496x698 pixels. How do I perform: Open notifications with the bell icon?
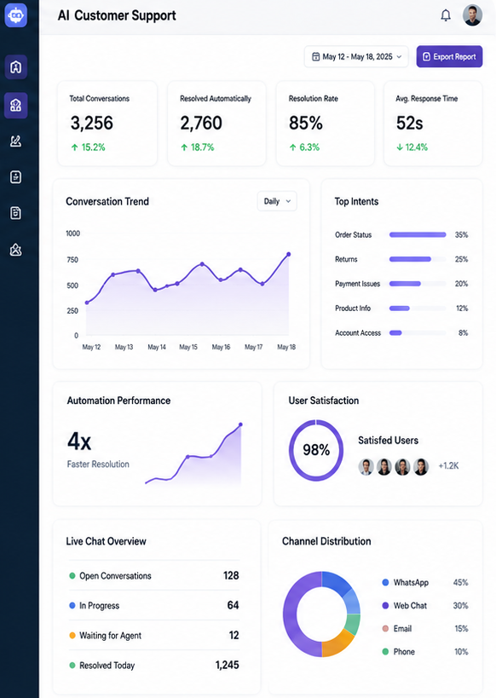[446, 15]
